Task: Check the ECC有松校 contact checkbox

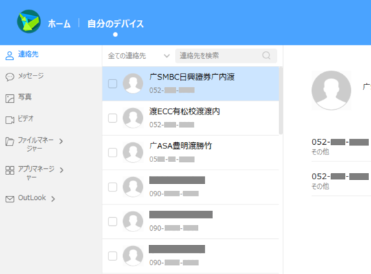Action: pyautogui.click(x=113, y=118)
